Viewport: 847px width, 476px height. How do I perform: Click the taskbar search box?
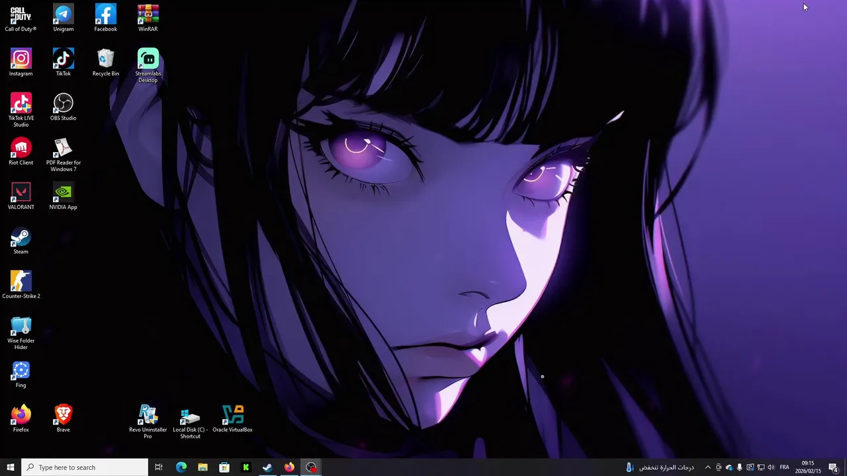tap(85, 467)
